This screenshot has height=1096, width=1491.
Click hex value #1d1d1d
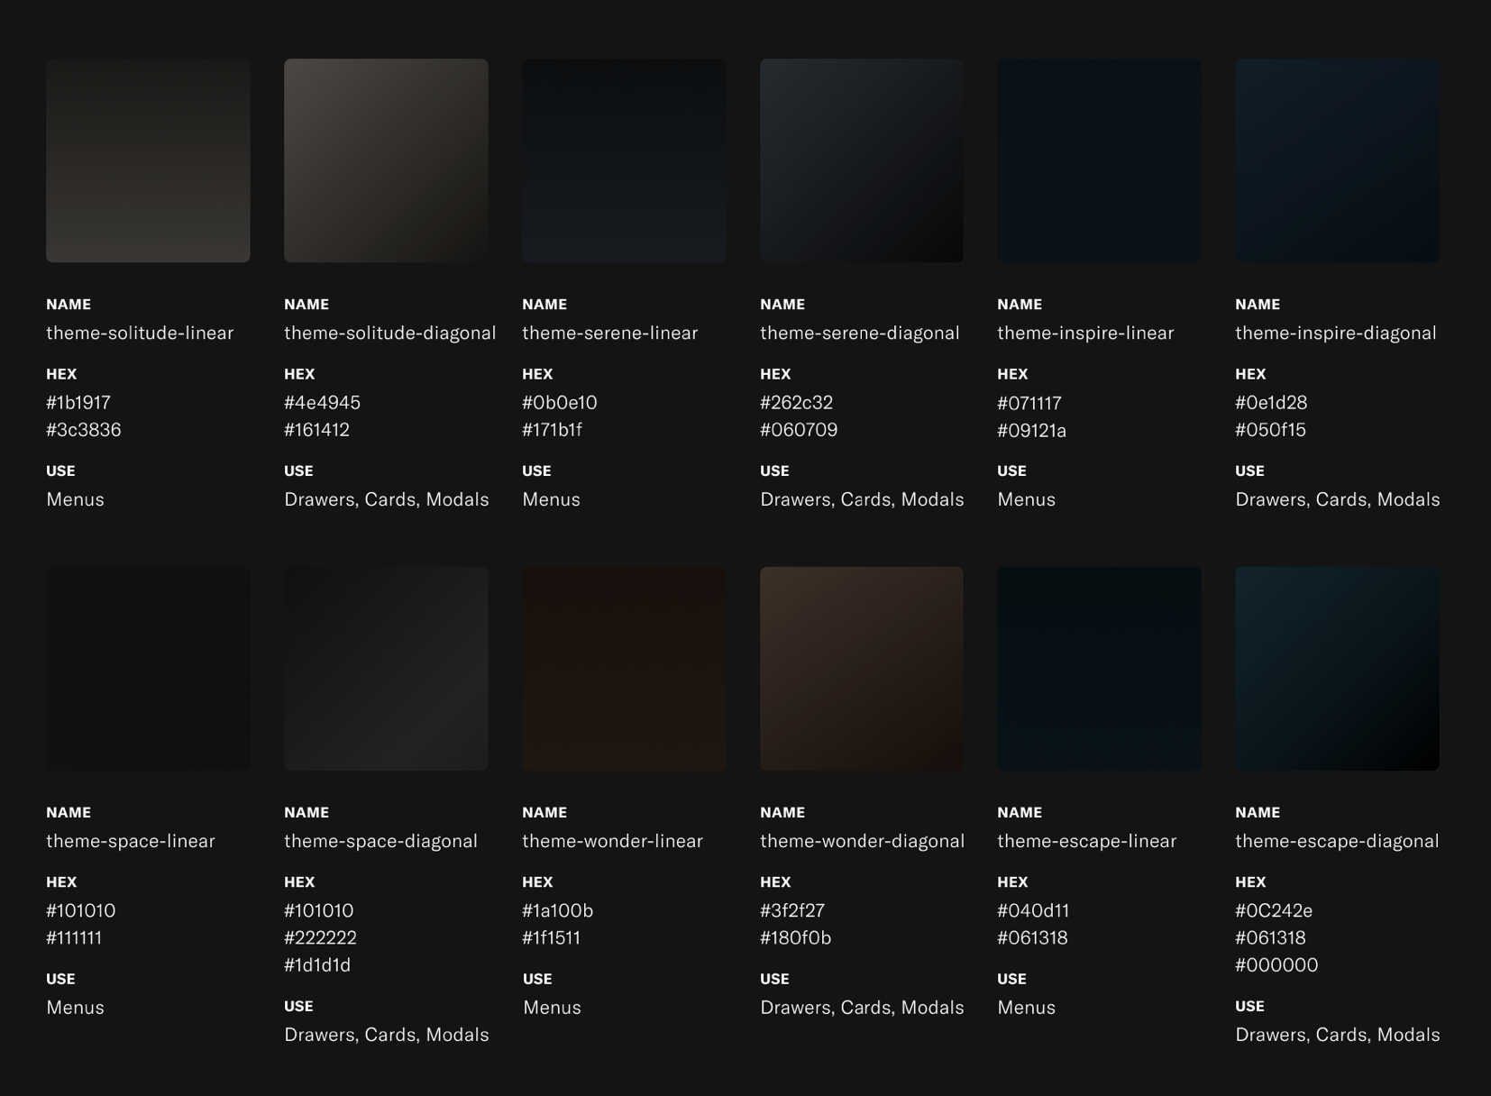(317, 964)
